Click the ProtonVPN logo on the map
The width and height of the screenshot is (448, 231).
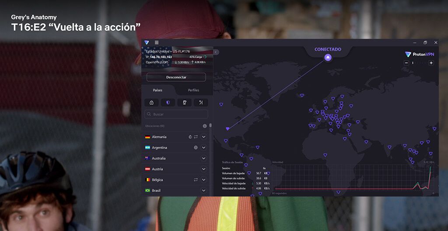click(420, 55)
